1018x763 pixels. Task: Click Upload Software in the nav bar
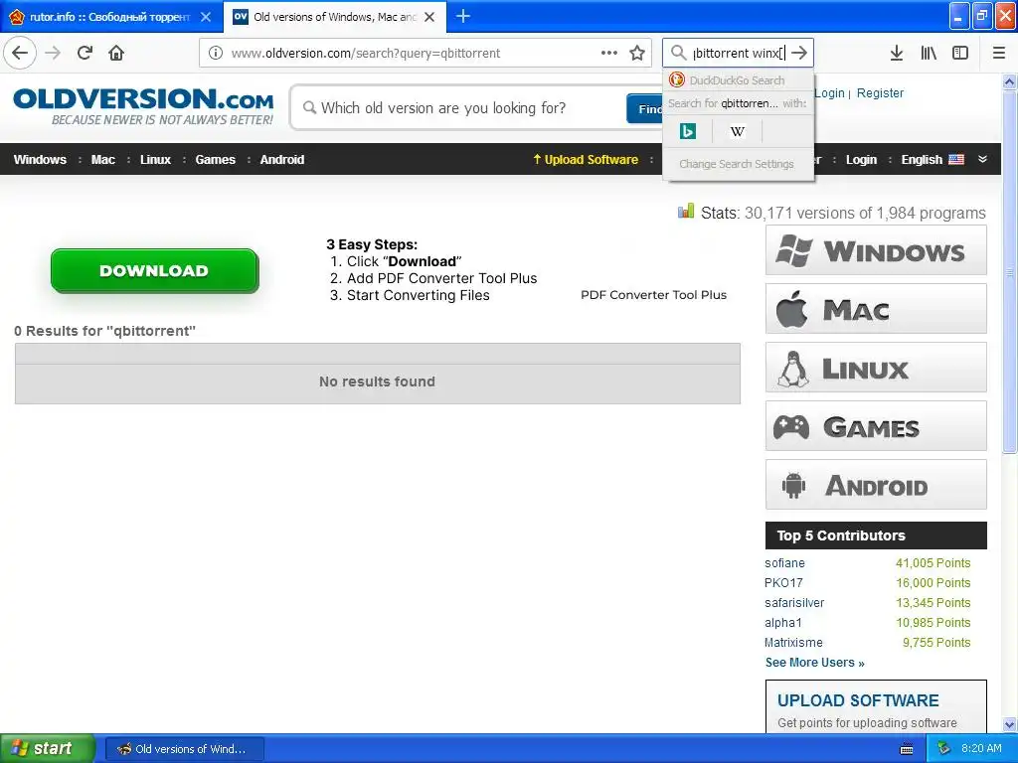point(586,160)
